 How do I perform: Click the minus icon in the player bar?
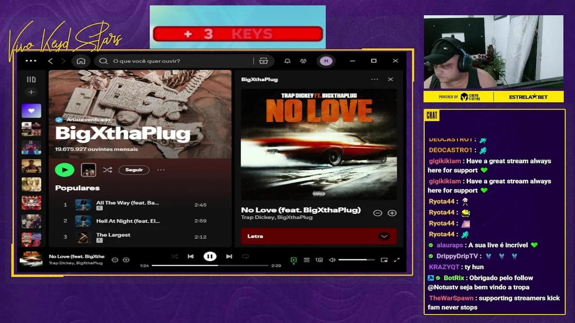[x=115, y=260]
